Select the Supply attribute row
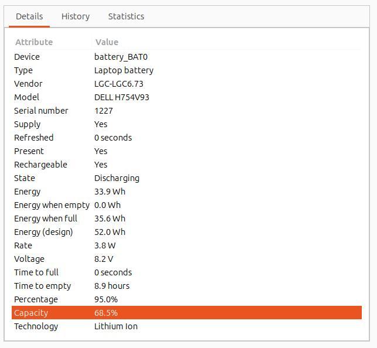 point(187,124)
